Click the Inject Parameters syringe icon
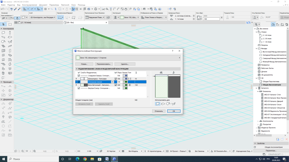 19,9
